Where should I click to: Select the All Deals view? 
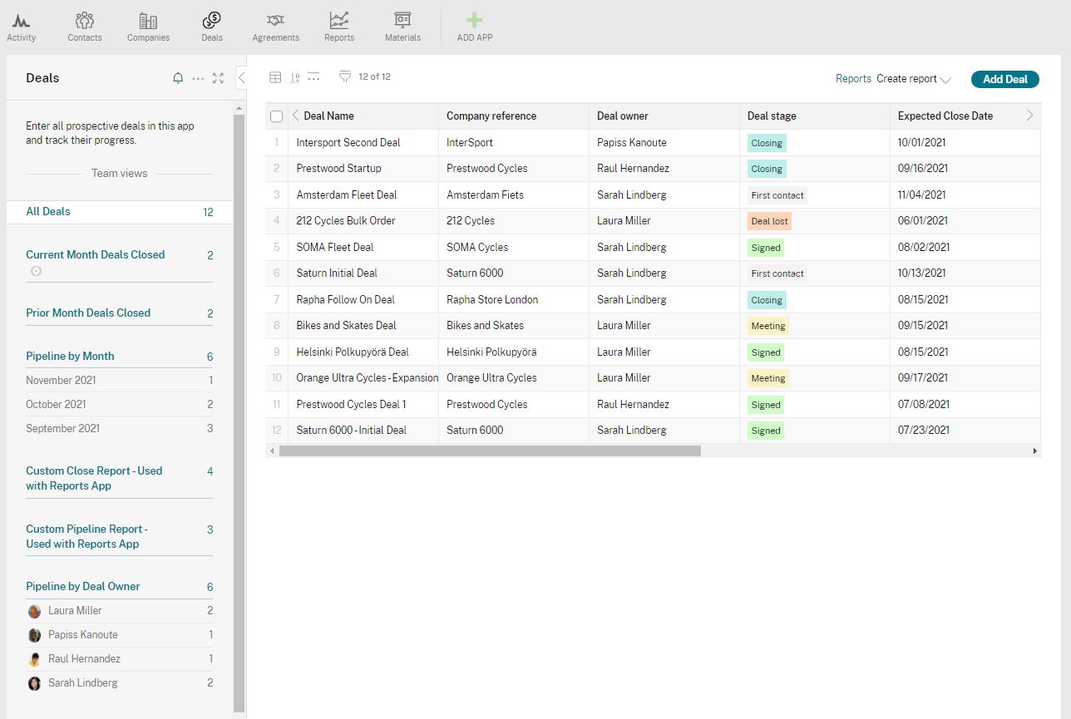tap(48, 211)
